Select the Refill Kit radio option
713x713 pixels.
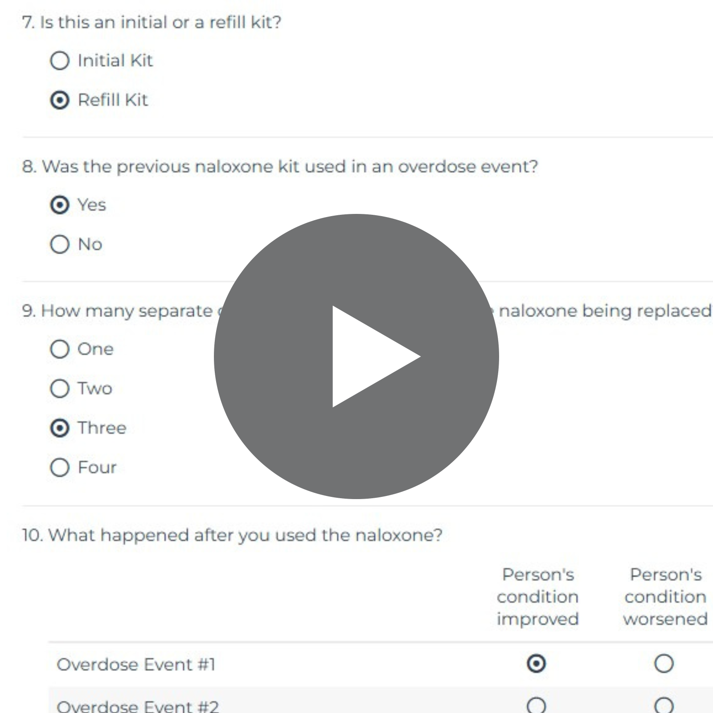pos(60,100)
